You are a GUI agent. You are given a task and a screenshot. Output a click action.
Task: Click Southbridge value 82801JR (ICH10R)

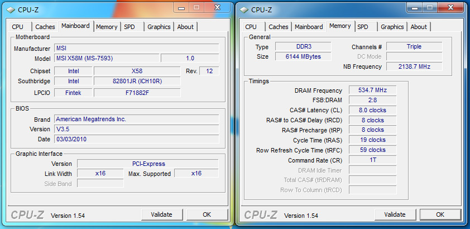coord(137,81)
